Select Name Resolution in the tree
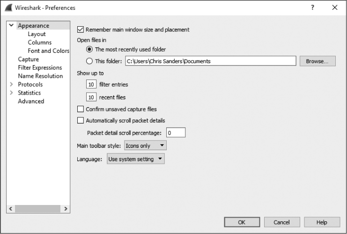The width and height of the screenshot is (347, 234). [40, 76]
